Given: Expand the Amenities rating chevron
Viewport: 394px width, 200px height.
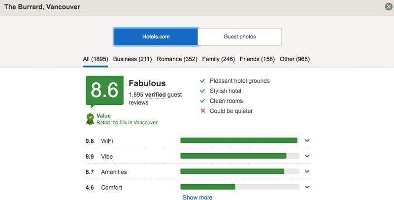Looking at the screenshot, I should coord(307,171).
